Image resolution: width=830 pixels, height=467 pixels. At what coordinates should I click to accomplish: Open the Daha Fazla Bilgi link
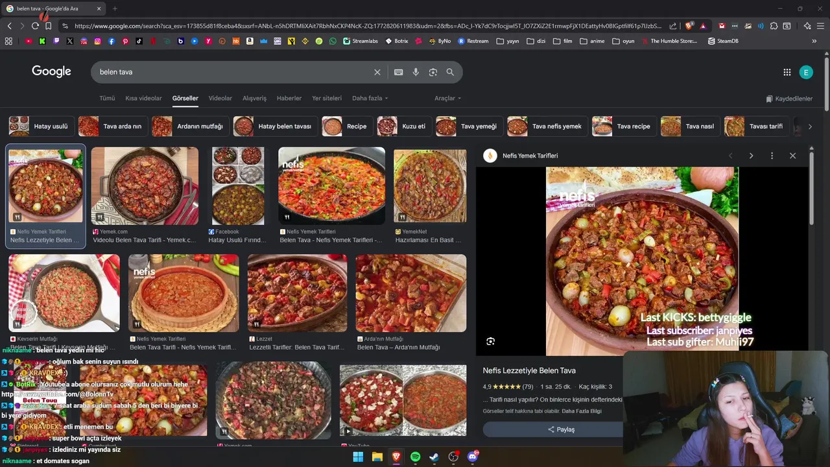[582, 411]
